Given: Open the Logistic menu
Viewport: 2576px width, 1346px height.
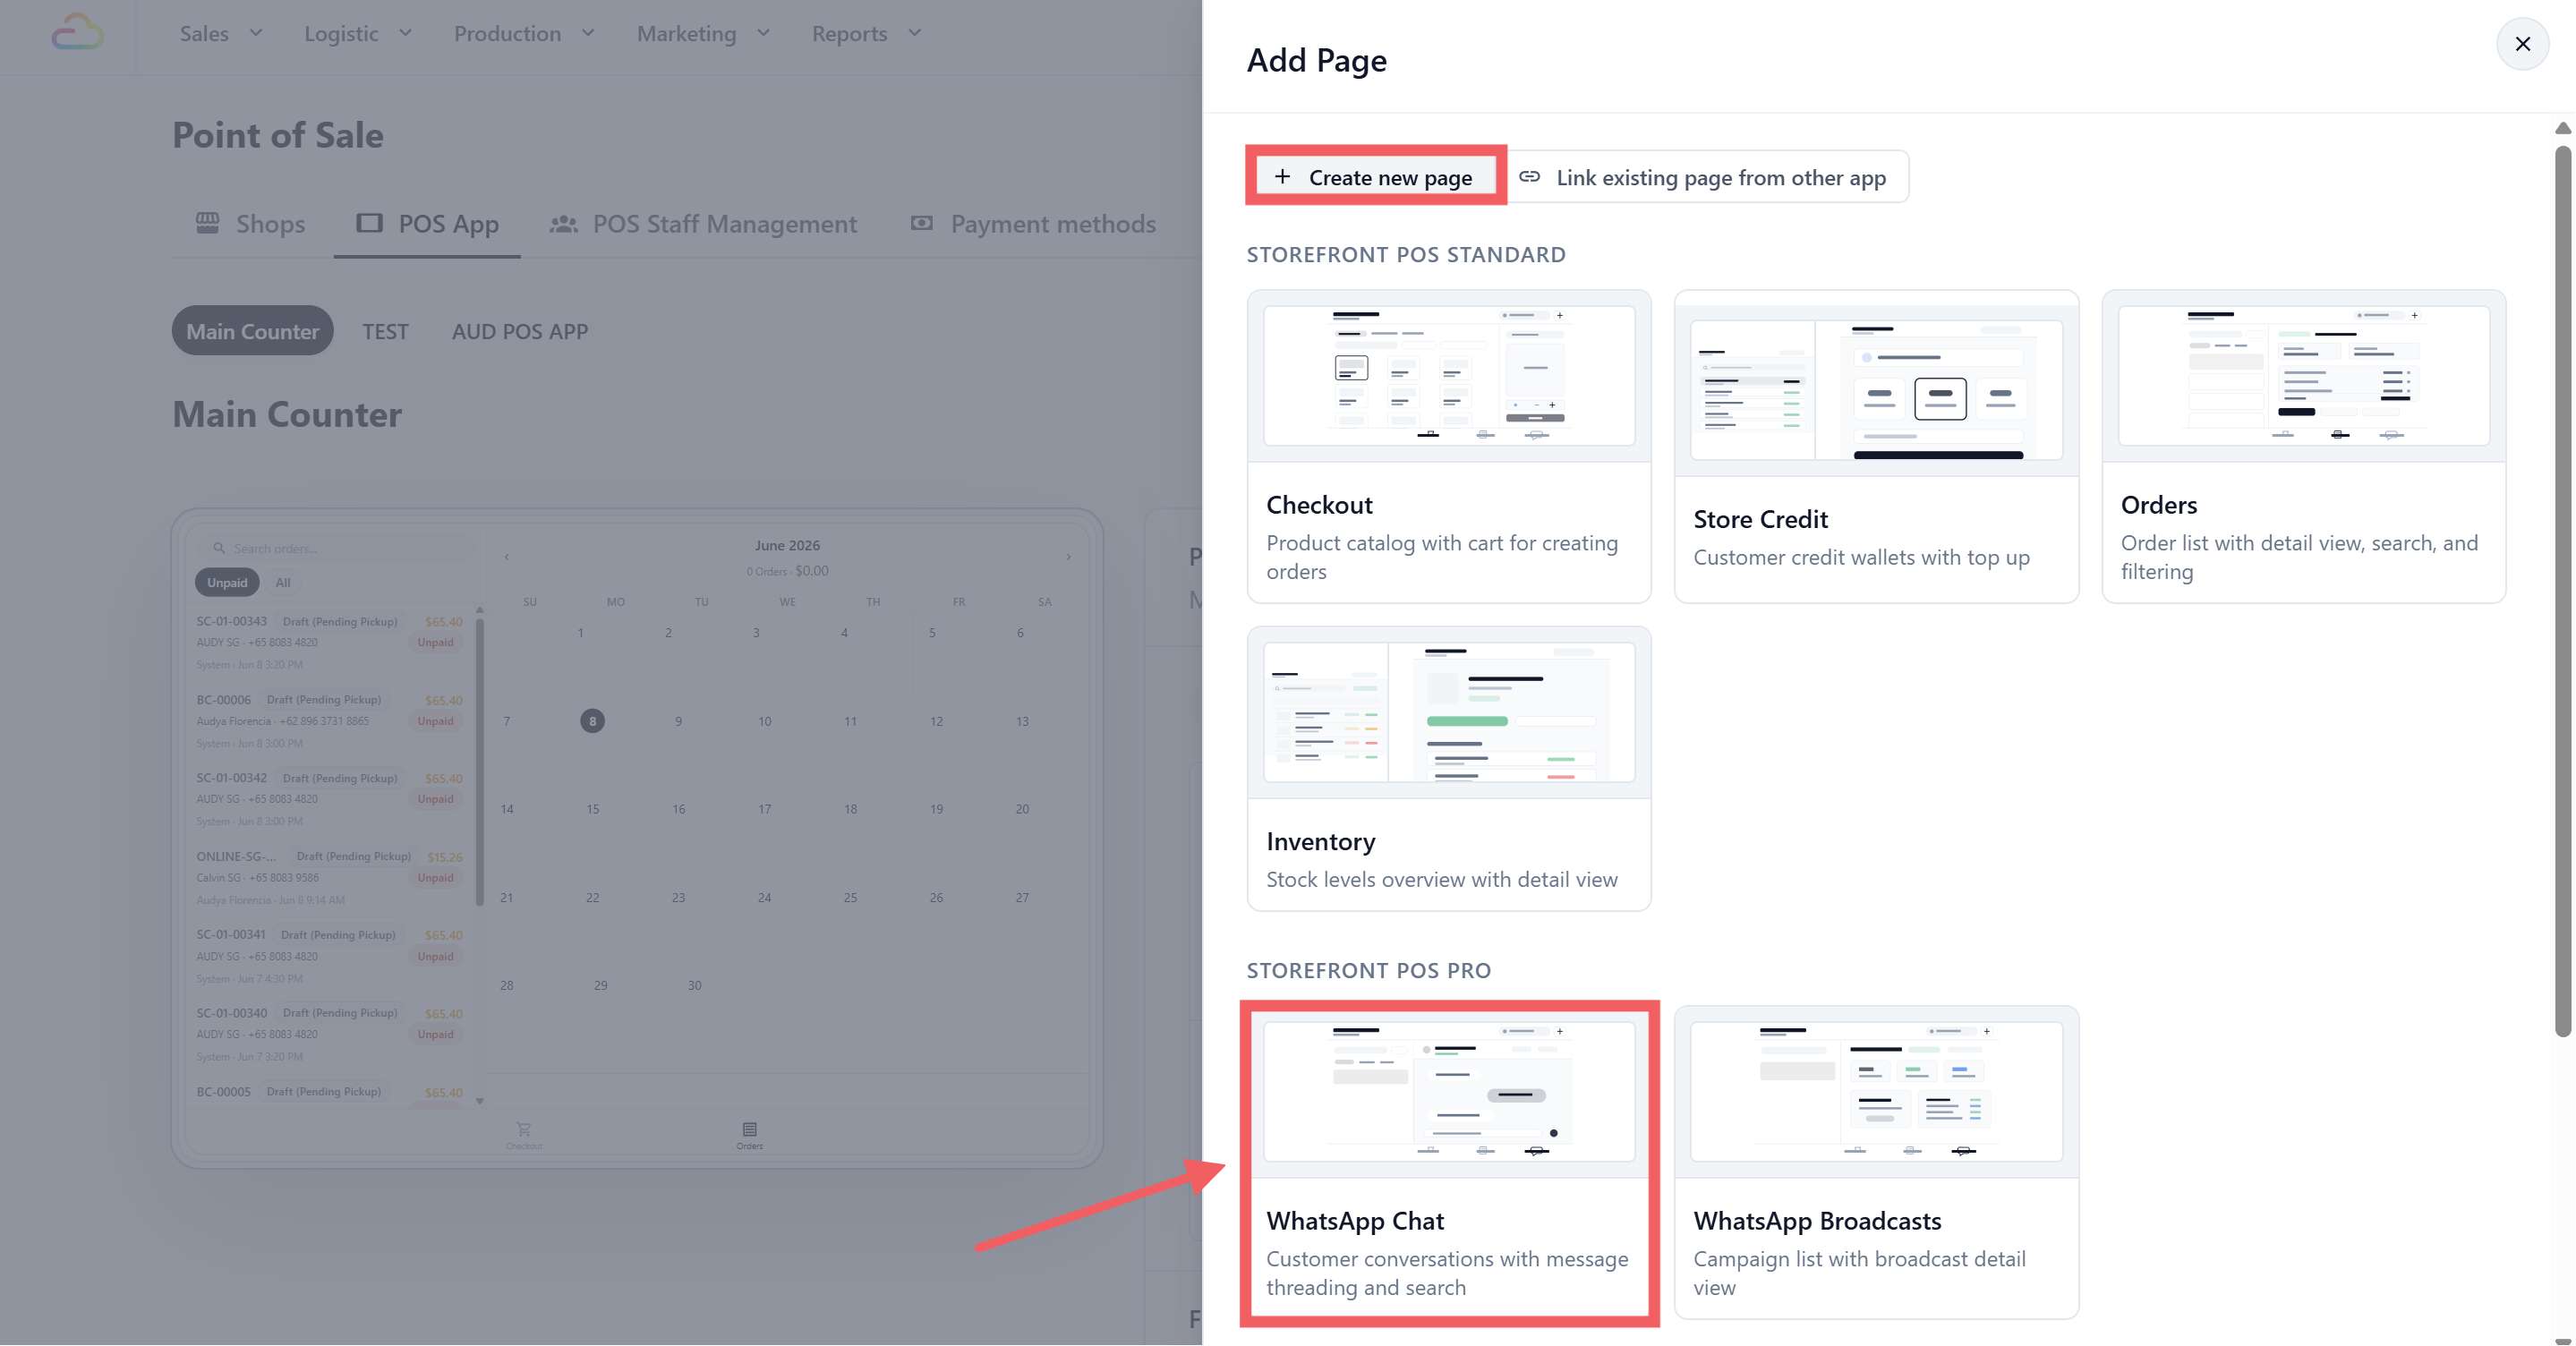Looking at the screenshot, I should (357, 33).
